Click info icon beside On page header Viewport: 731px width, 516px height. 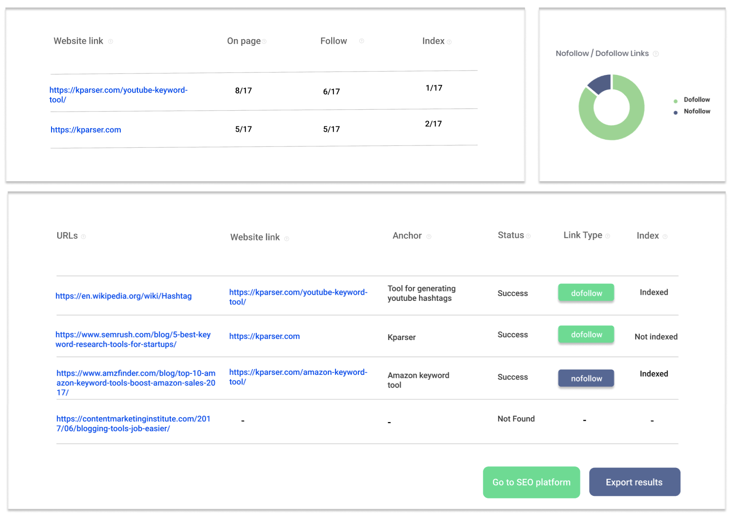click(264, 41)
